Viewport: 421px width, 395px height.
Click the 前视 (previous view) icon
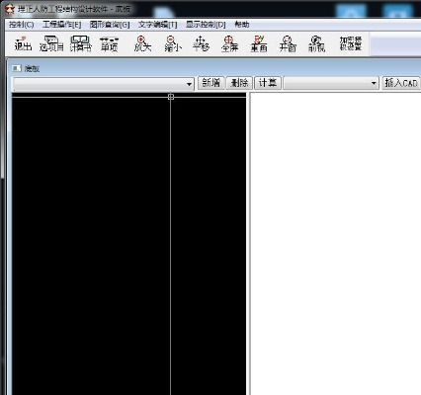click(316, 43)
